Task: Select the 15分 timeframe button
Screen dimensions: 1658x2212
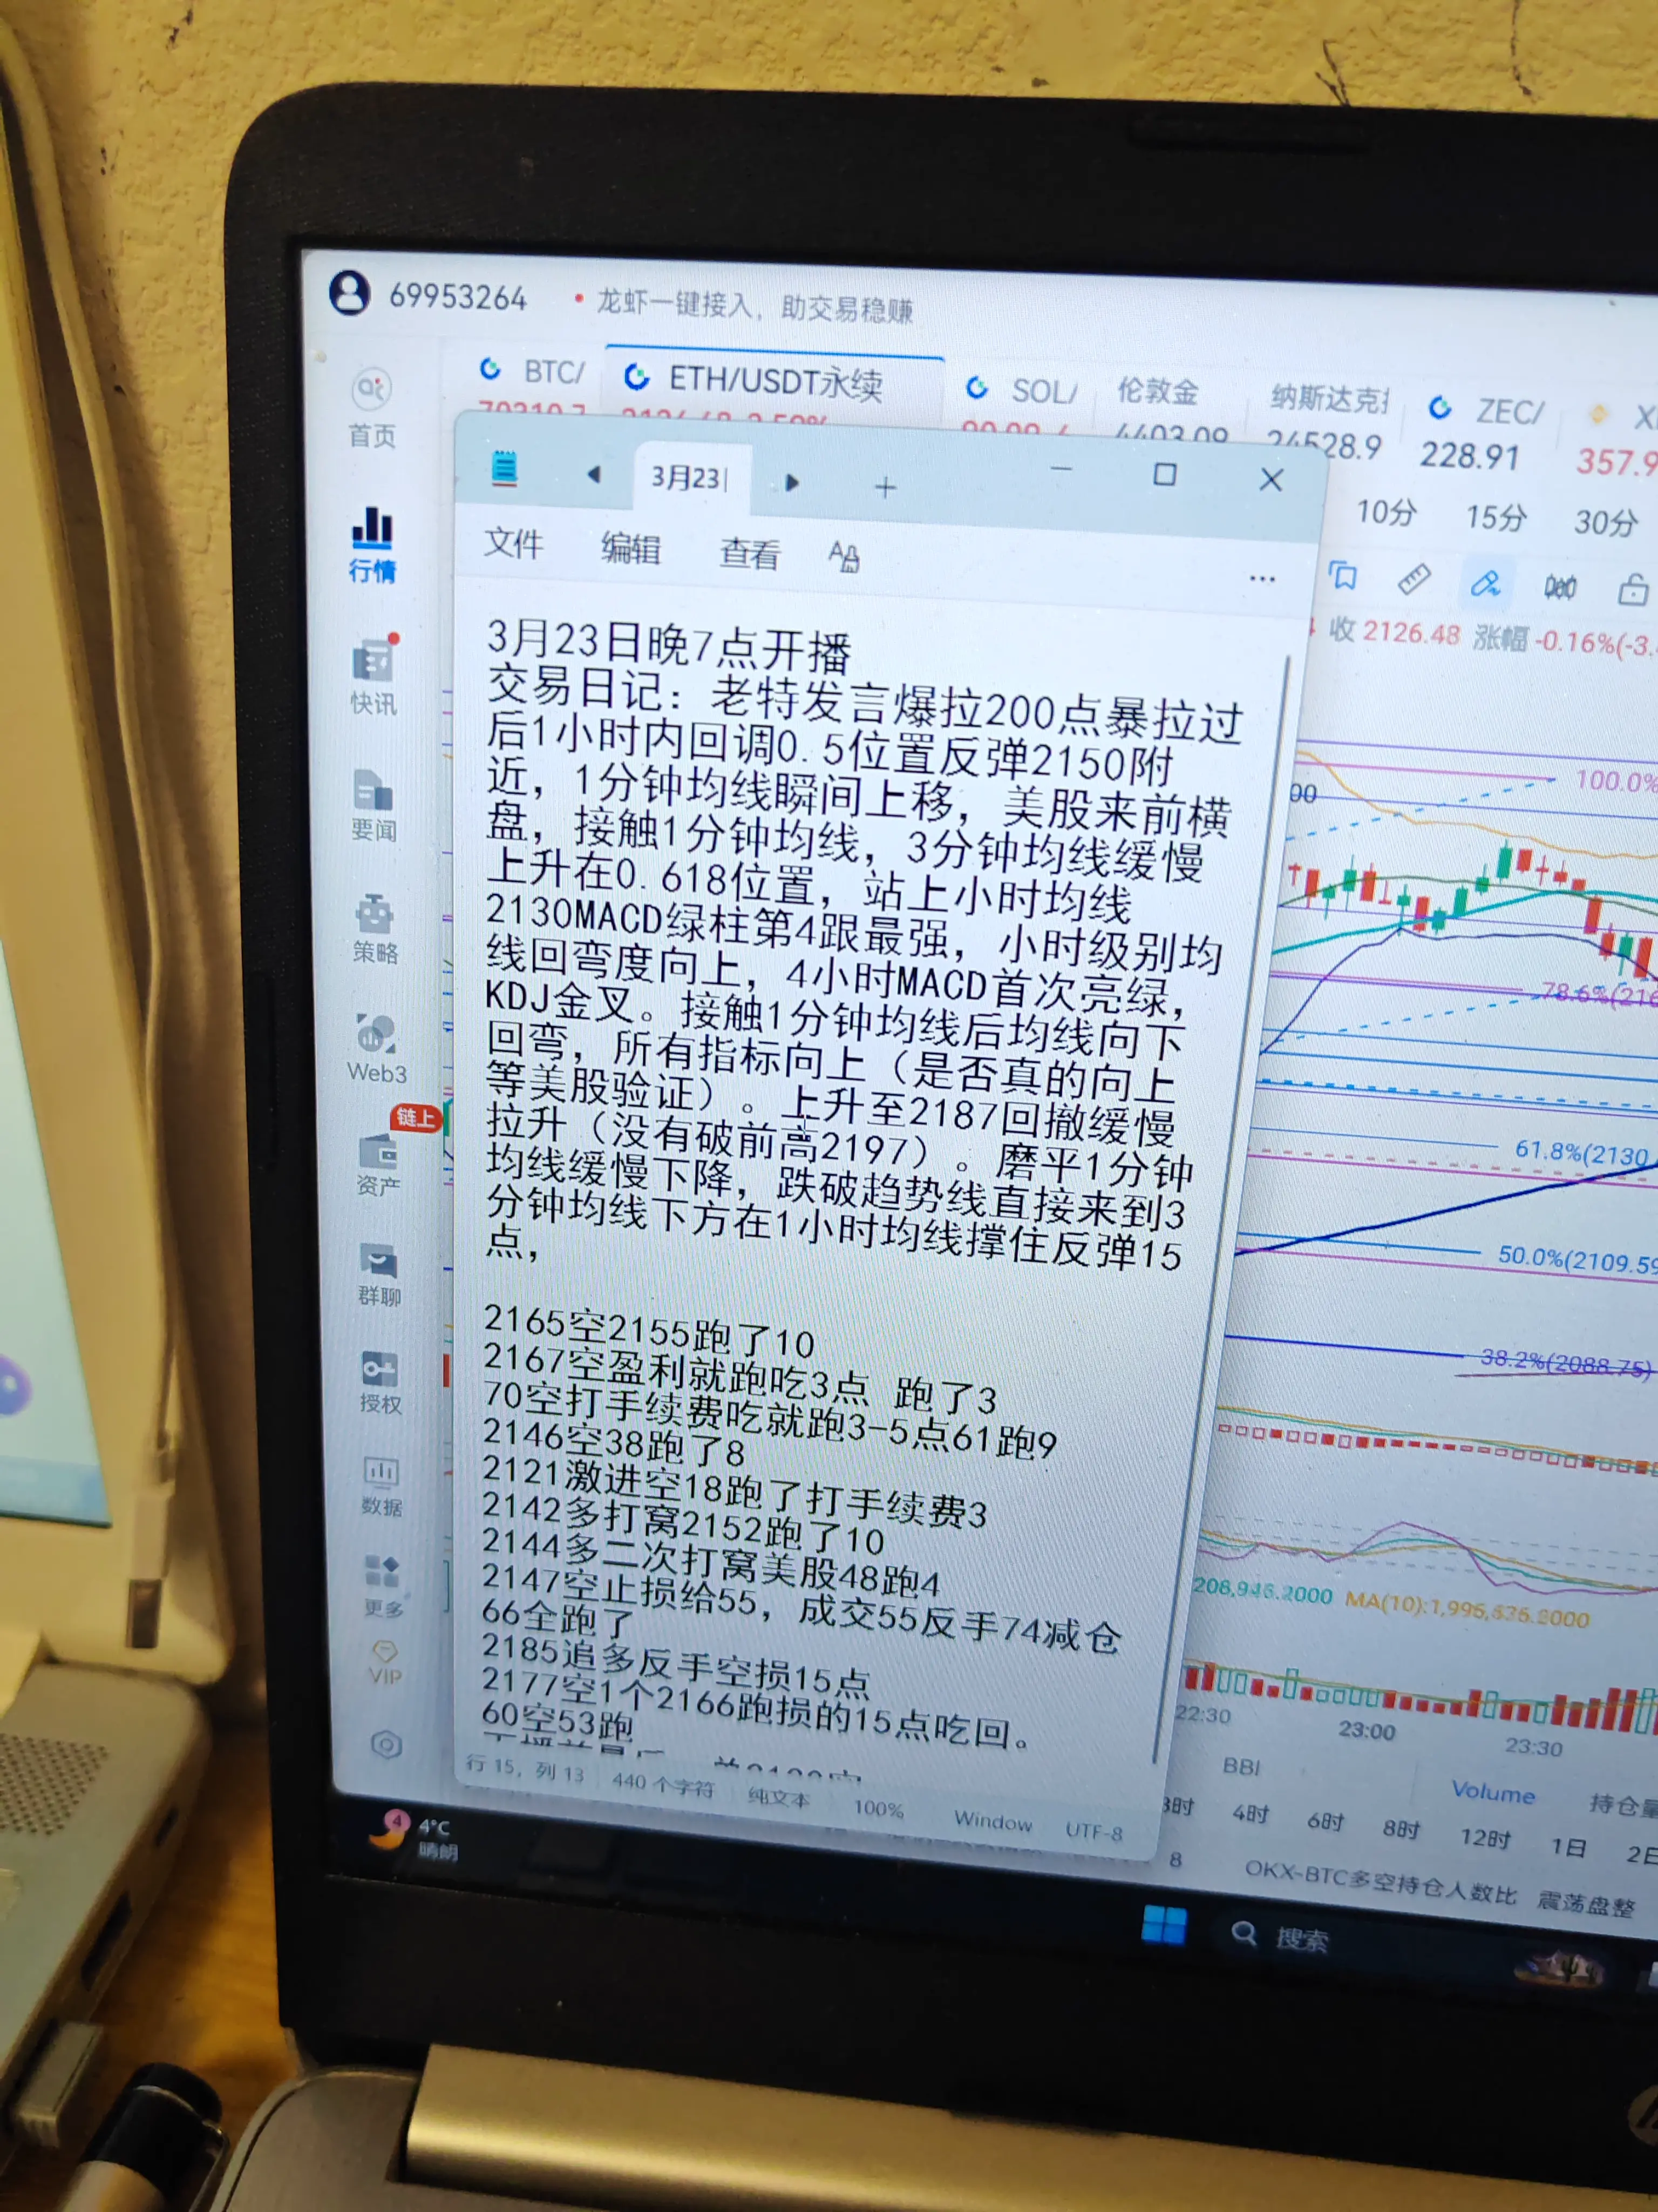Action: [1495, 517]
